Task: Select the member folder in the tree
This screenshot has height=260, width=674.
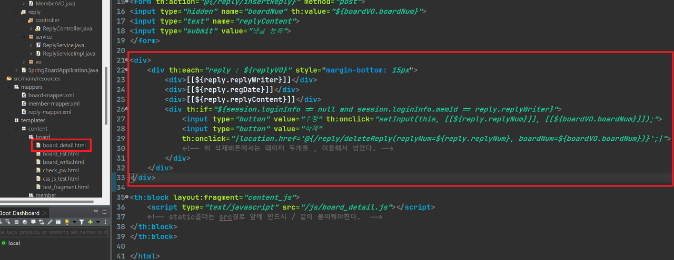Action: click(46, 195)
